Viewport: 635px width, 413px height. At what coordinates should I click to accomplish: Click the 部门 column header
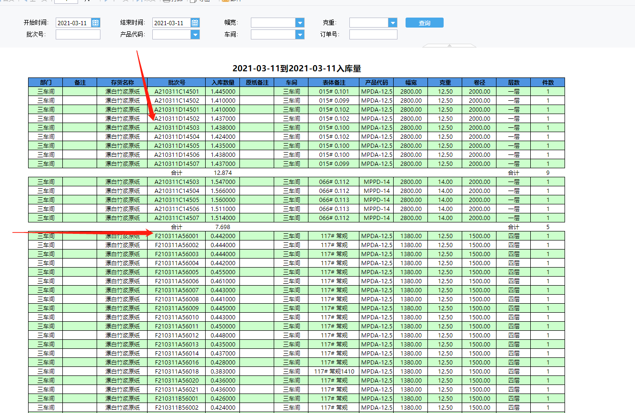(46, 82)
